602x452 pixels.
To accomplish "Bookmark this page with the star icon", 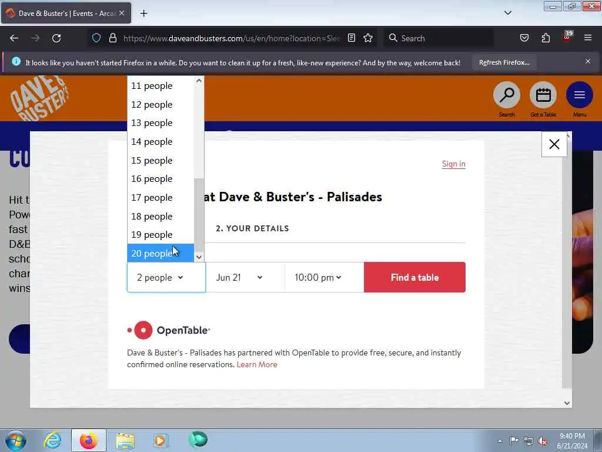I will click(368, 38).
